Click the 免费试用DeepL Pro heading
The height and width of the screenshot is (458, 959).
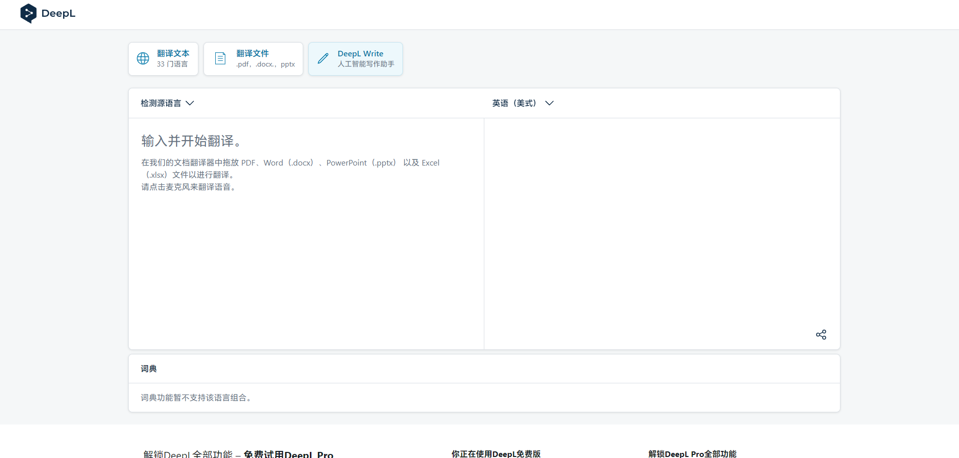288,454
